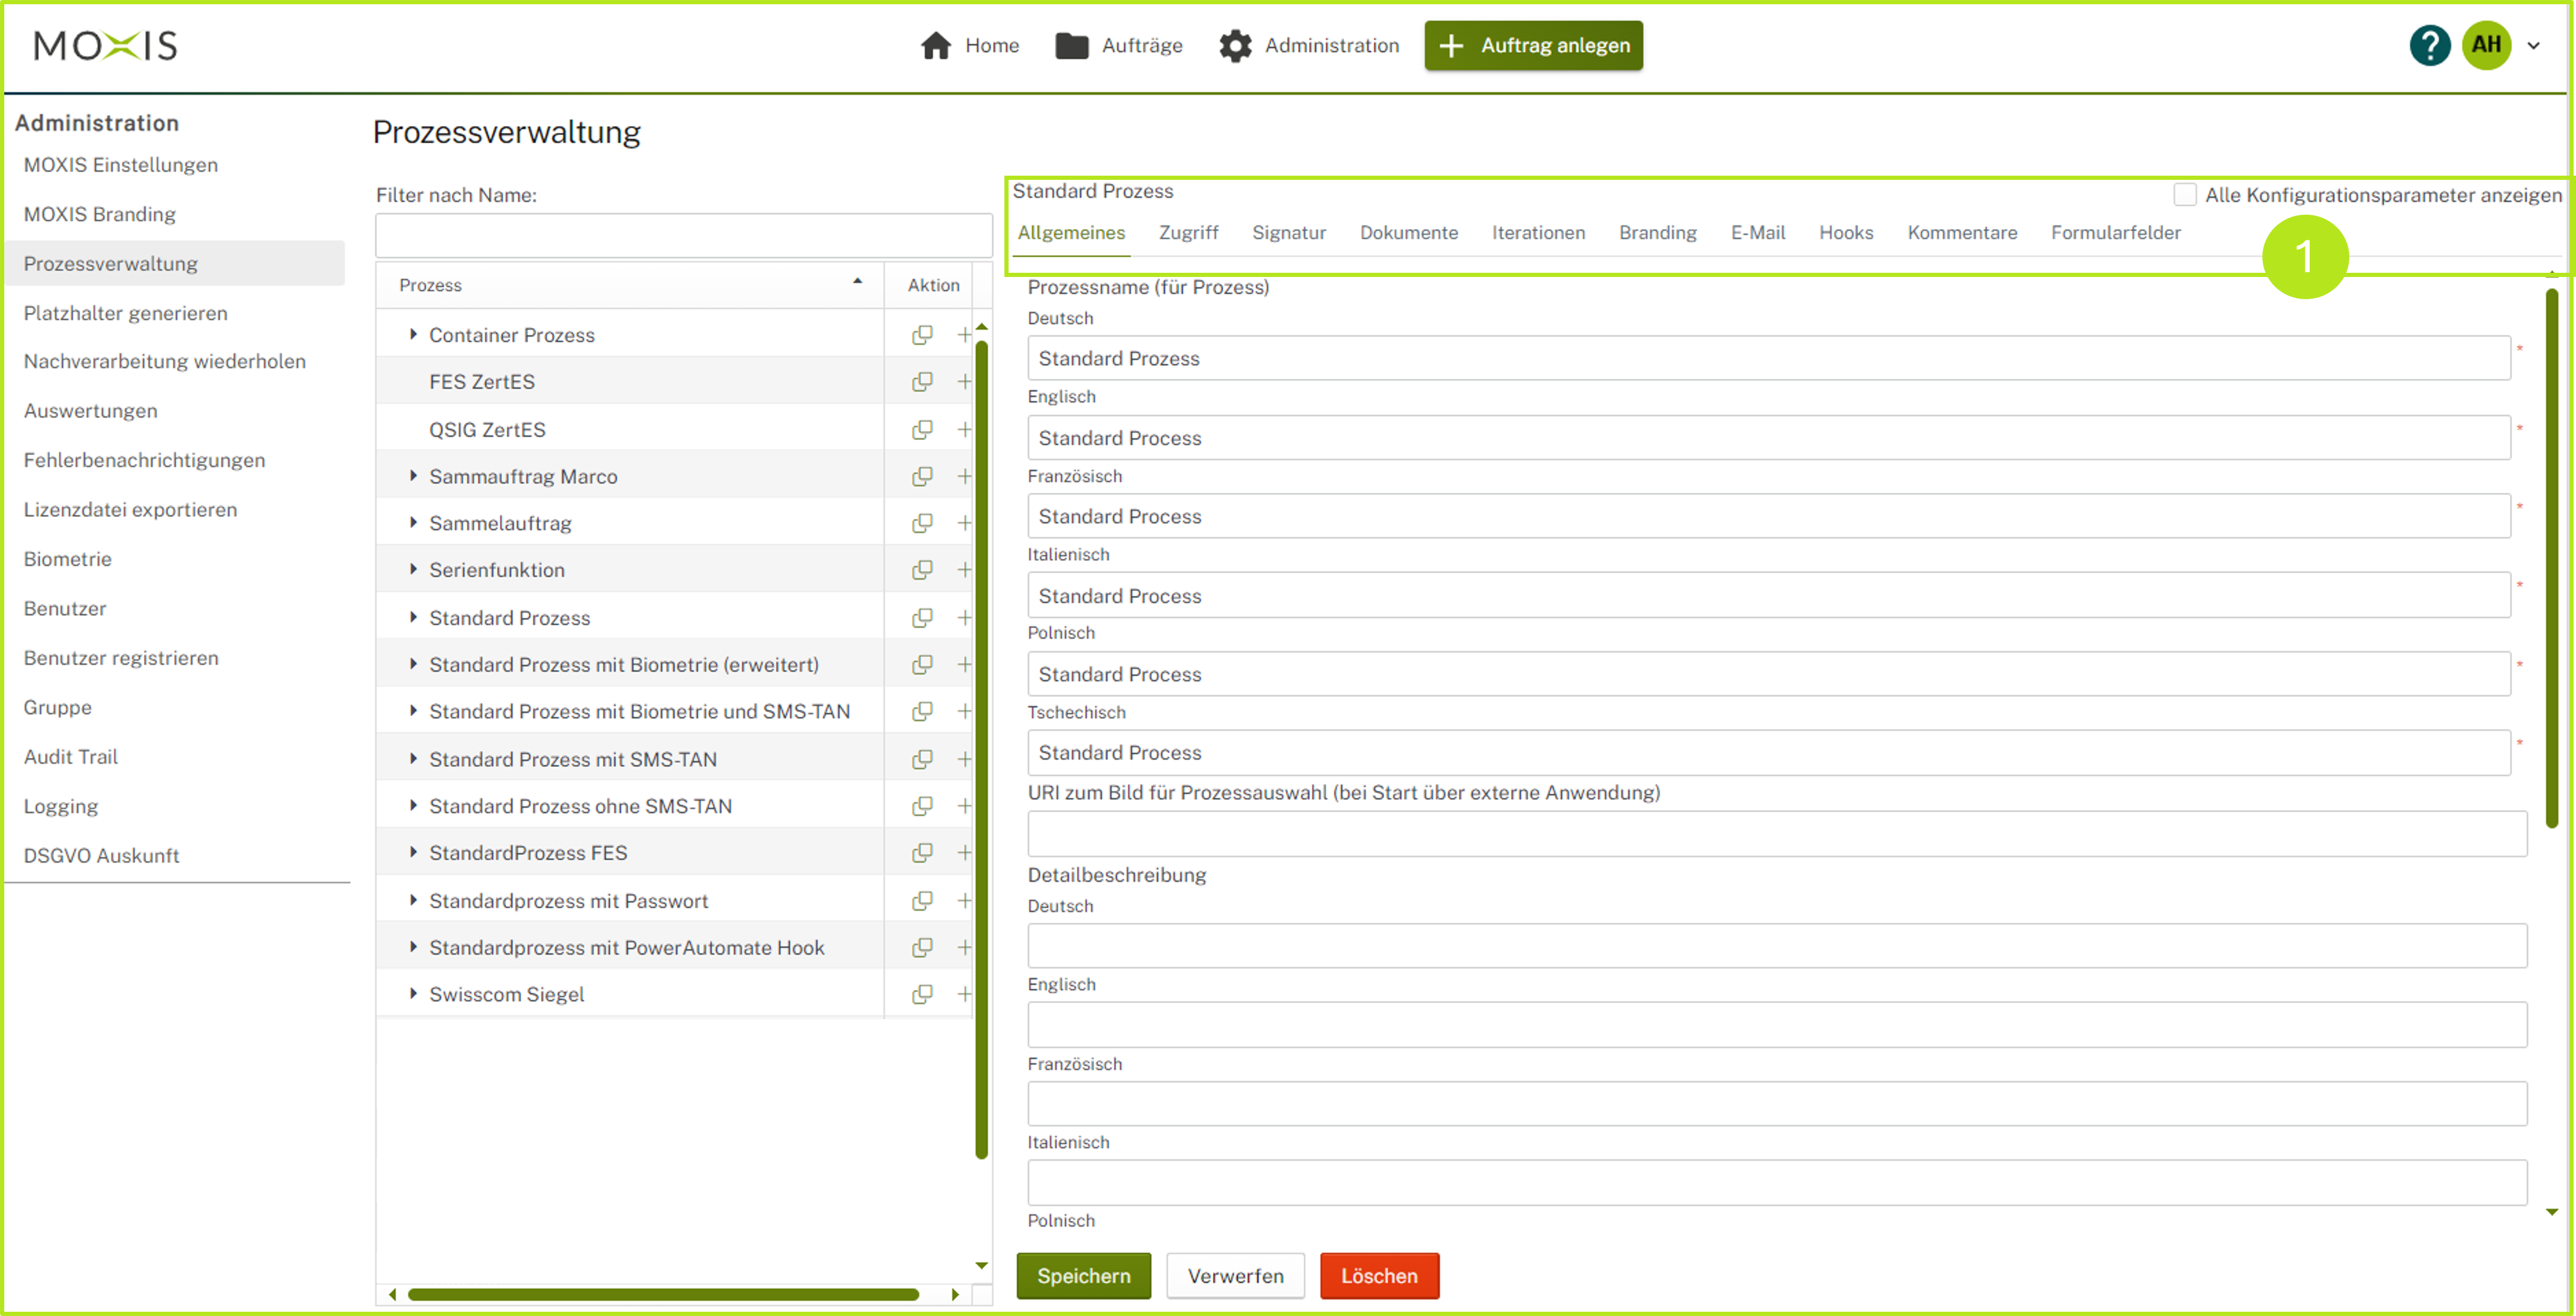Click plus icon for Swisscom Siegel row
Screen dimensions: 2576x1316
964,994
